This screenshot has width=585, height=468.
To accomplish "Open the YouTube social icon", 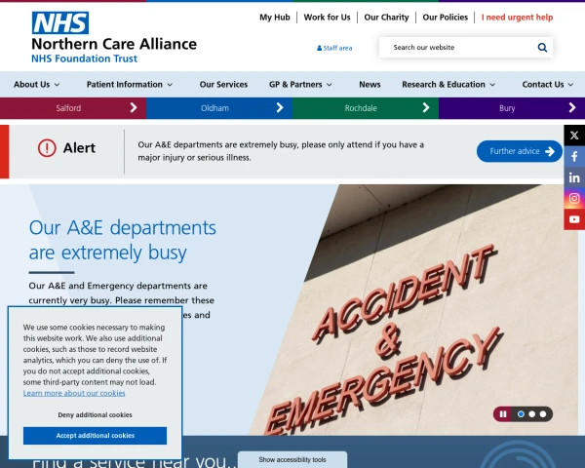I will 574,219.
